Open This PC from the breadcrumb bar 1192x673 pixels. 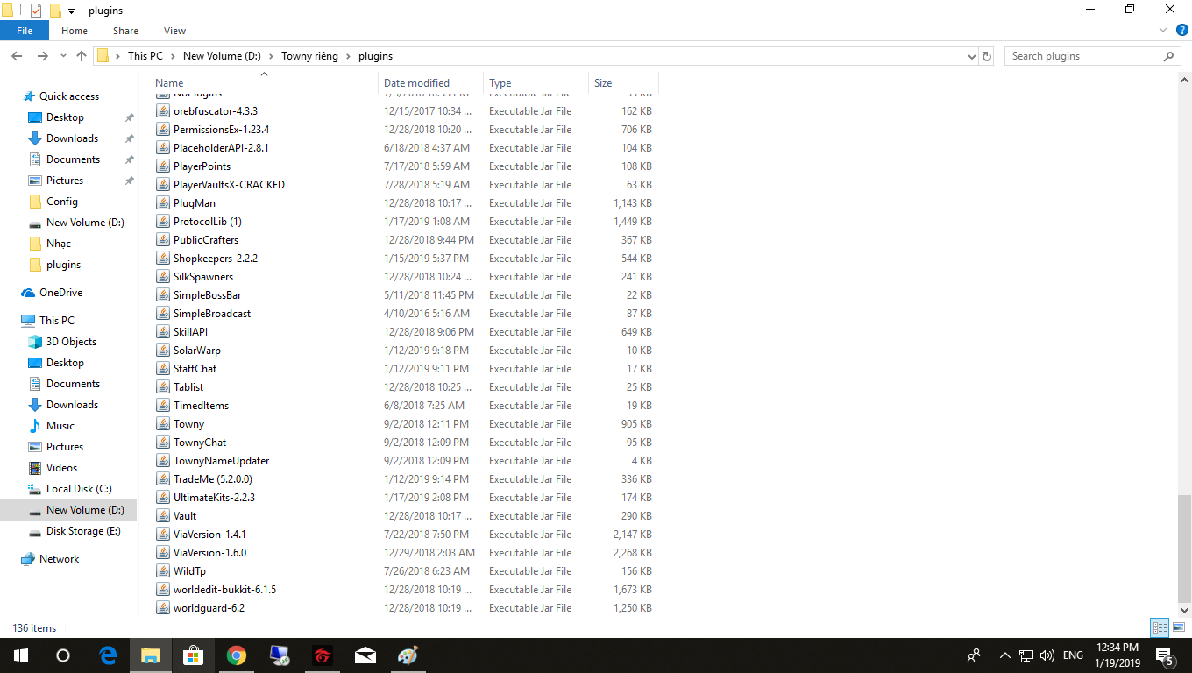(x=145, y=55)
